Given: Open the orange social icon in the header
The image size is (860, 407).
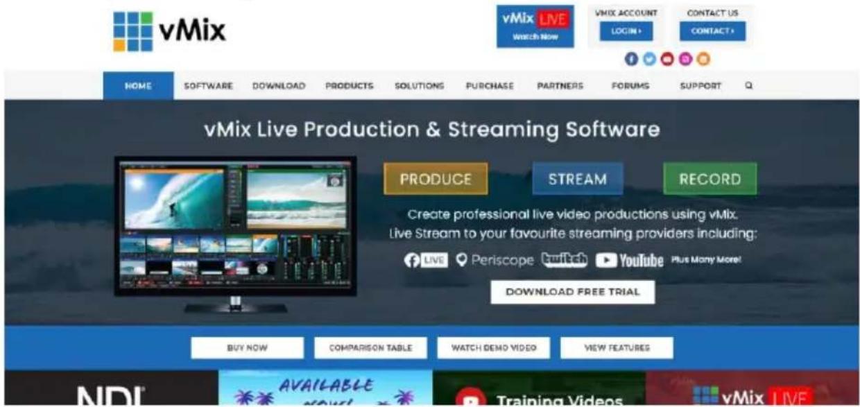Looking at the screenshot, I should click(x=703, y=60).
